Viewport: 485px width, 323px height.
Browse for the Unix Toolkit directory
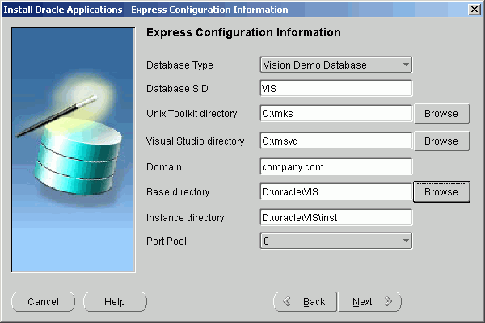pos(441,113)
